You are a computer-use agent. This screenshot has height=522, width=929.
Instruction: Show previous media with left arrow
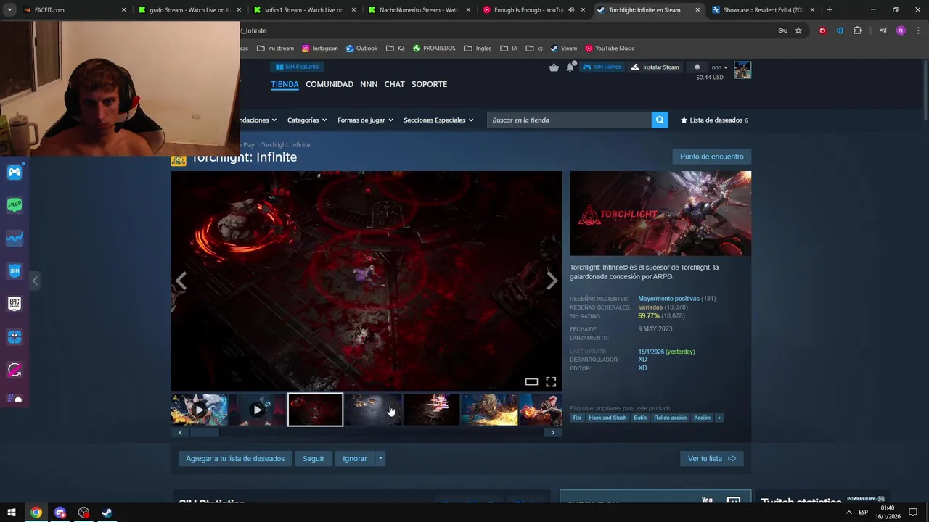[x=181, y=281]
